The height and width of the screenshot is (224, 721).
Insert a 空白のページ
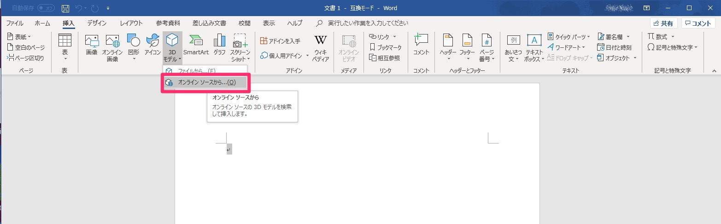point(26,47)
